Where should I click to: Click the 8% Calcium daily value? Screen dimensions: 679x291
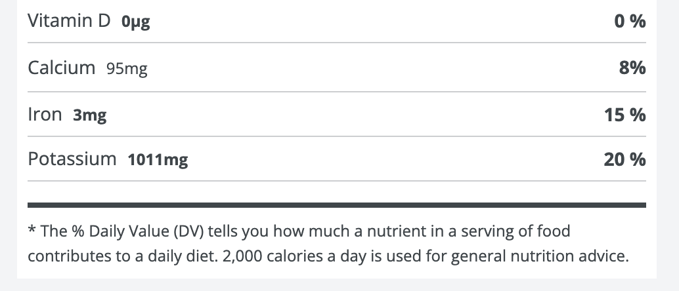tap(632, 68)
